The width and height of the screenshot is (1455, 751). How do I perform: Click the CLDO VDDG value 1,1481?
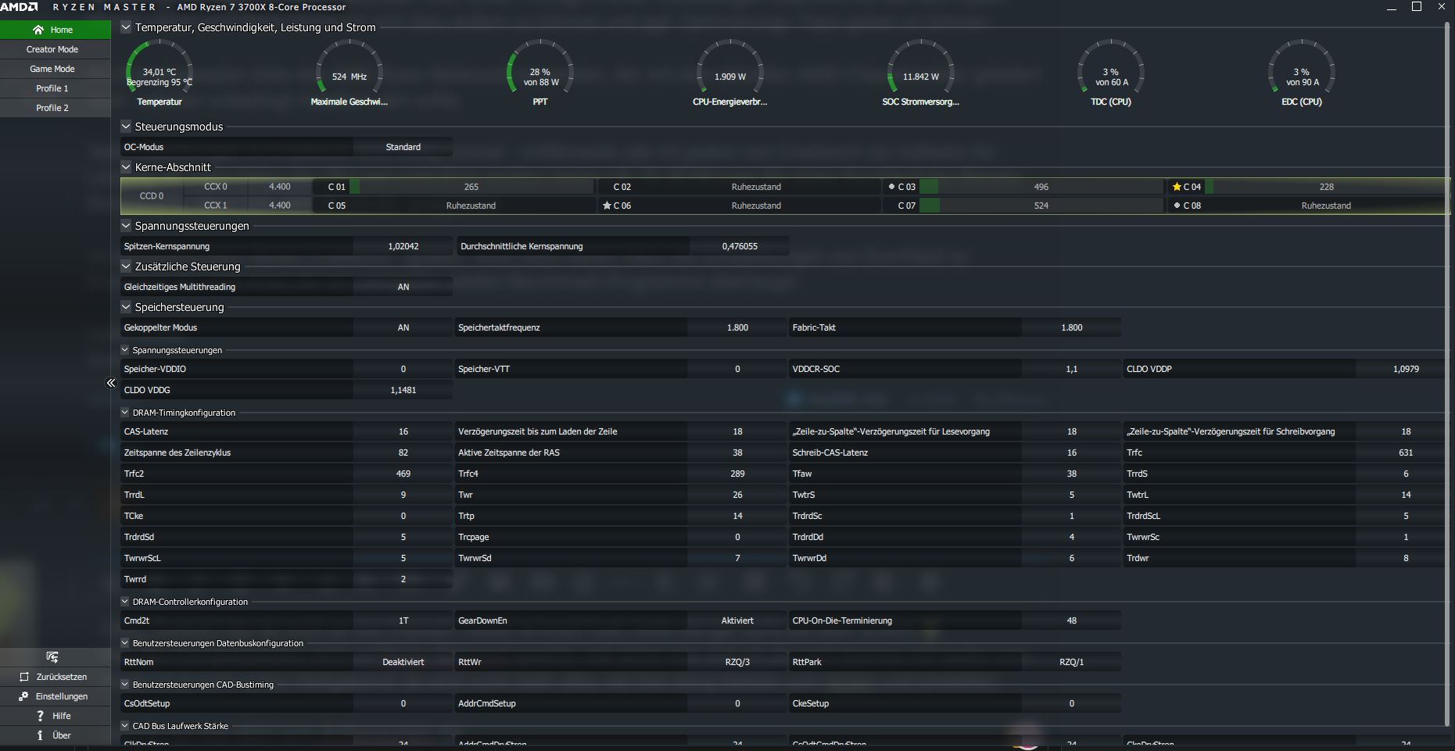click(403, 390)
